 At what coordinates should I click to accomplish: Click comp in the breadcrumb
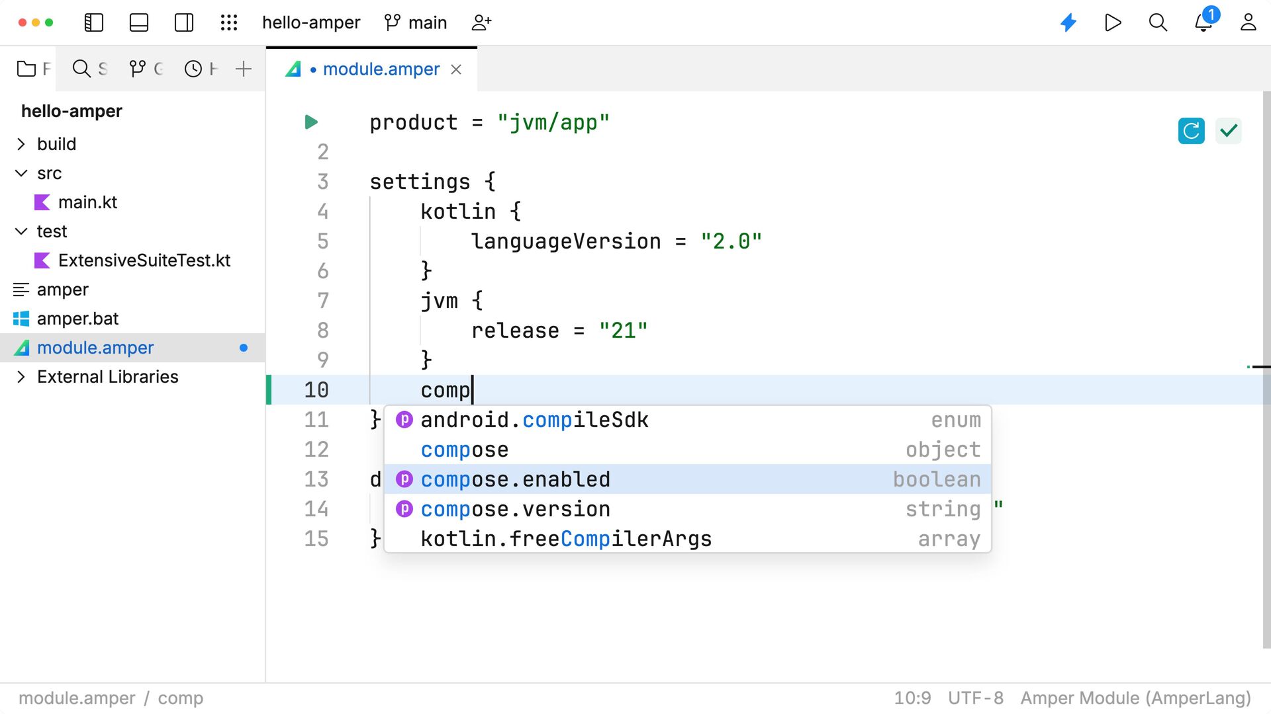pyautogui.click(x=181, y=698)
